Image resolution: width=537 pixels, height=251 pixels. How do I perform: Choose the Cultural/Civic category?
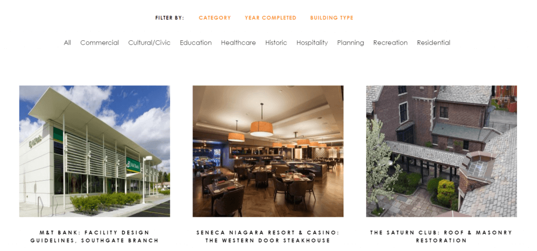pyautogui.click(x=149, y=43)
